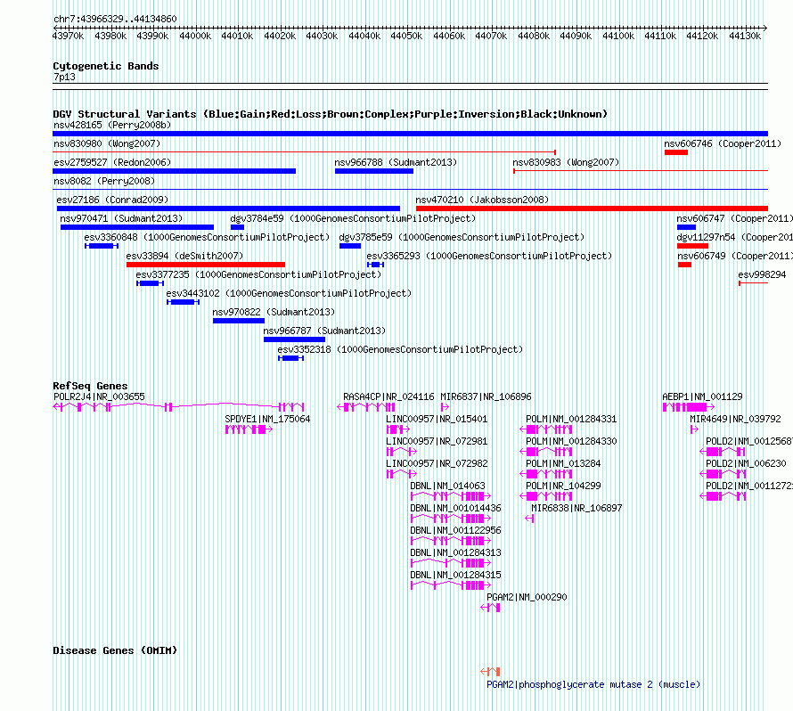The height and width of the screenshot is (711, 793).
Task: Click the red bar under dgv11297n54
Action: (x=692, y=246)
